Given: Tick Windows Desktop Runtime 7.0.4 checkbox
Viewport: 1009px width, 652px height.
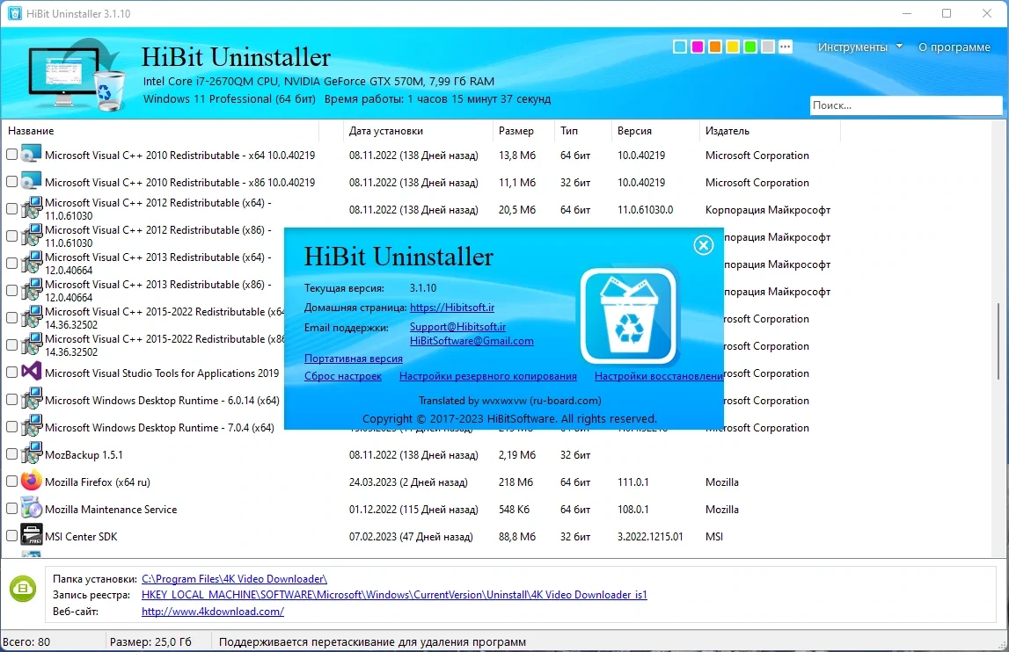Looking at the screenshot, I should [x=11, y=427].
